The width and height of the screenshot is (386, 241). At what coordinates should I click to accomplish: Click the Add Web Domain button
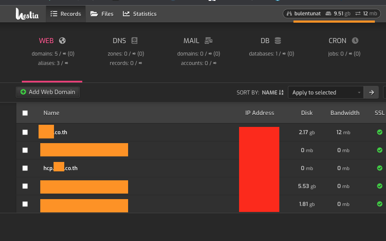click(48, 92)
